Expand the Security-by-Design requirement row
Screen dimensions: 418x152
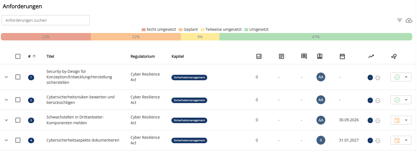point(7,77)
